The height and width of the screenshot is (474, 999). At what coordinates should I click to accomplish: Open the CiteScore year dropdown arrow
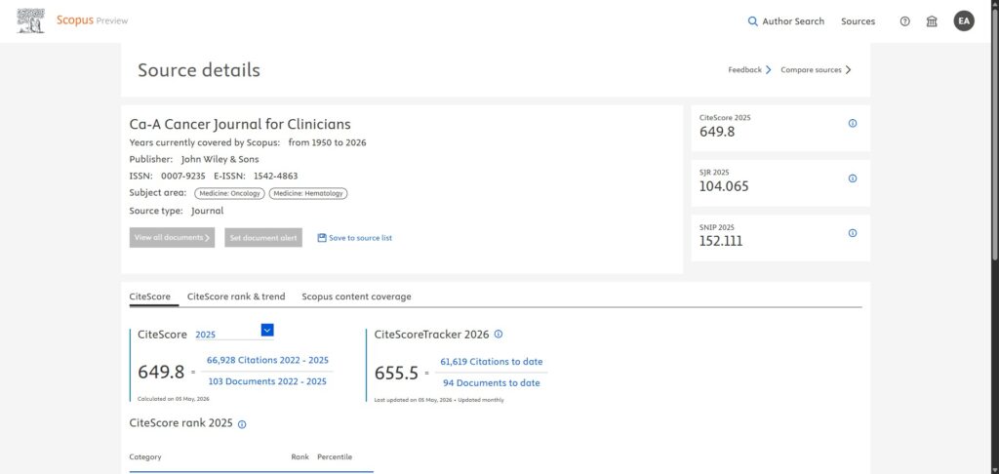[267, 330]
